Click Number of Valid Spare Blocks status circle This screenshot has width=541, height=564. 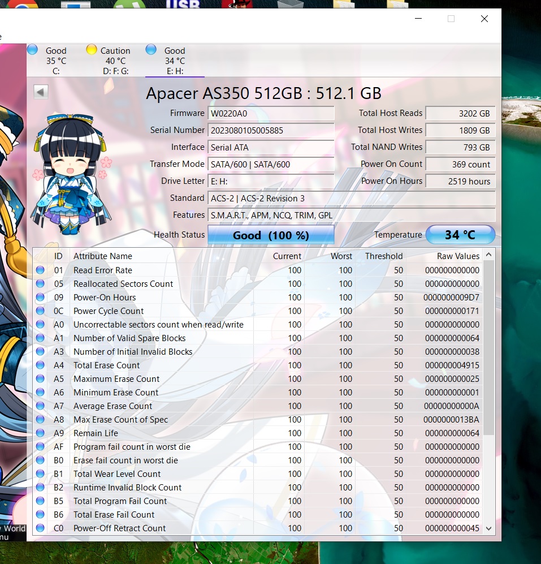[40, 338]
